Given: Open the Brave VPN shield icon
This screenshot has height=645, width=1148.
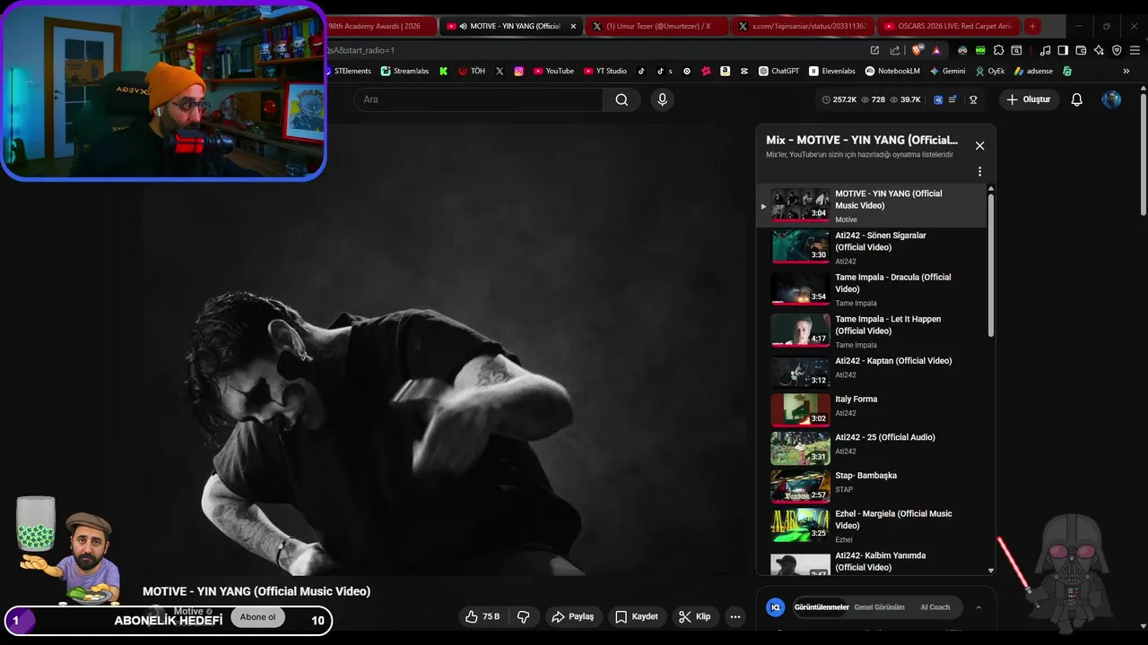Looking at the screenshot, I should (x=1117, y=50).
